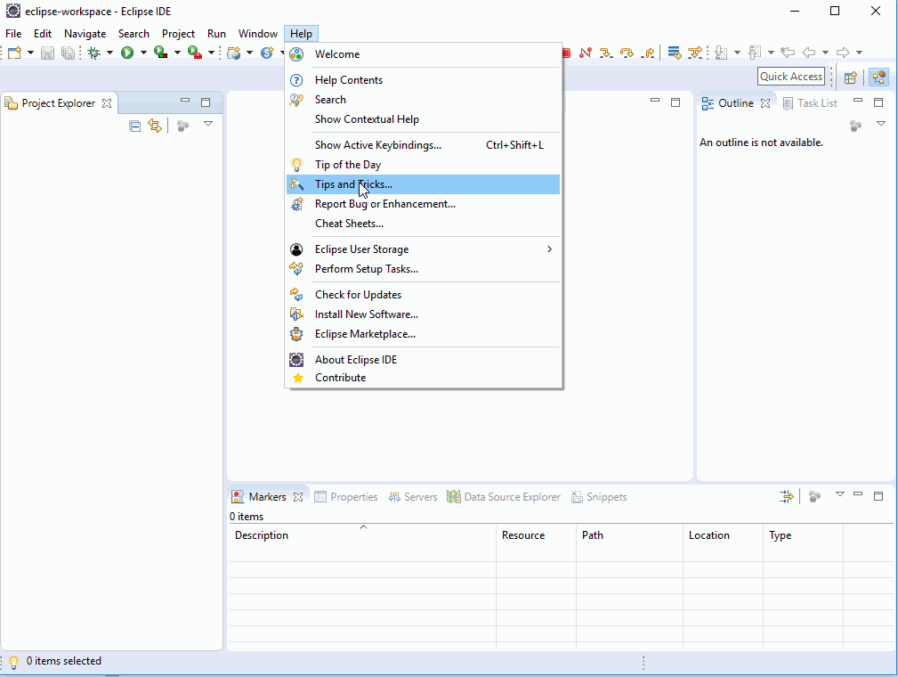
Task: Open the Next Annotation dropdown arrow
Action: pyautogui.click(x=737, y=53)
